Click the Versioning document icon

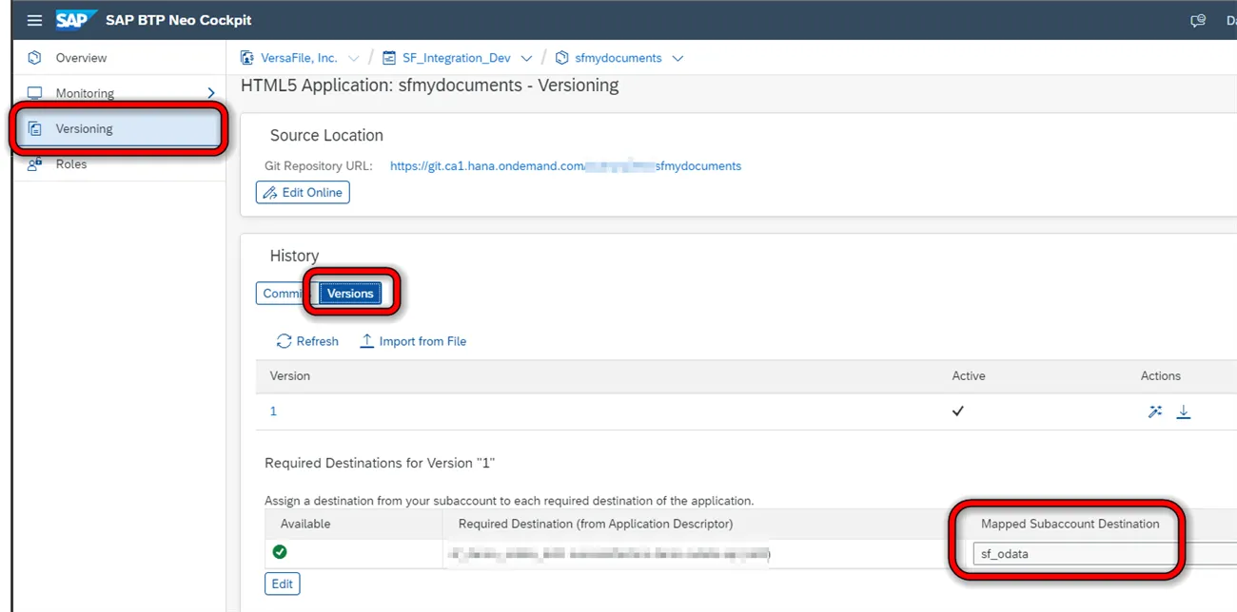[35, 128]
